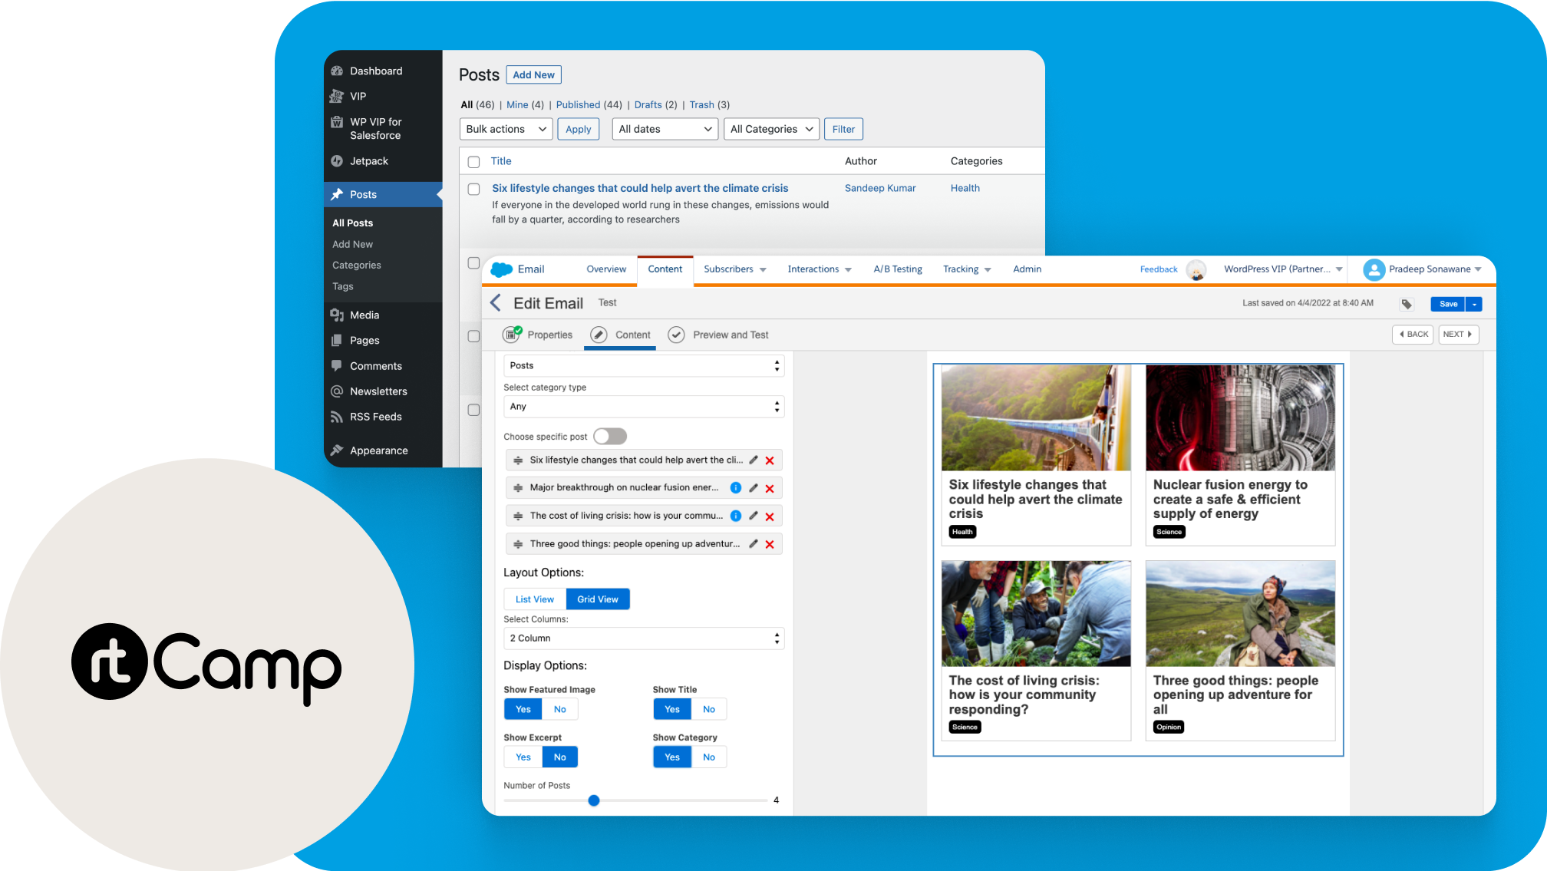The image size is (1547, 871).
Task: Click the back chevron beside Edit Email
Action: 496,303
